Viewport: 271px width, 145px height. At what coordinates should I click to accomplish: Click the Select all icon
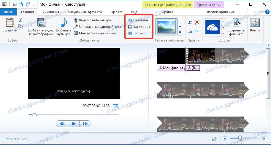point(197,31)
